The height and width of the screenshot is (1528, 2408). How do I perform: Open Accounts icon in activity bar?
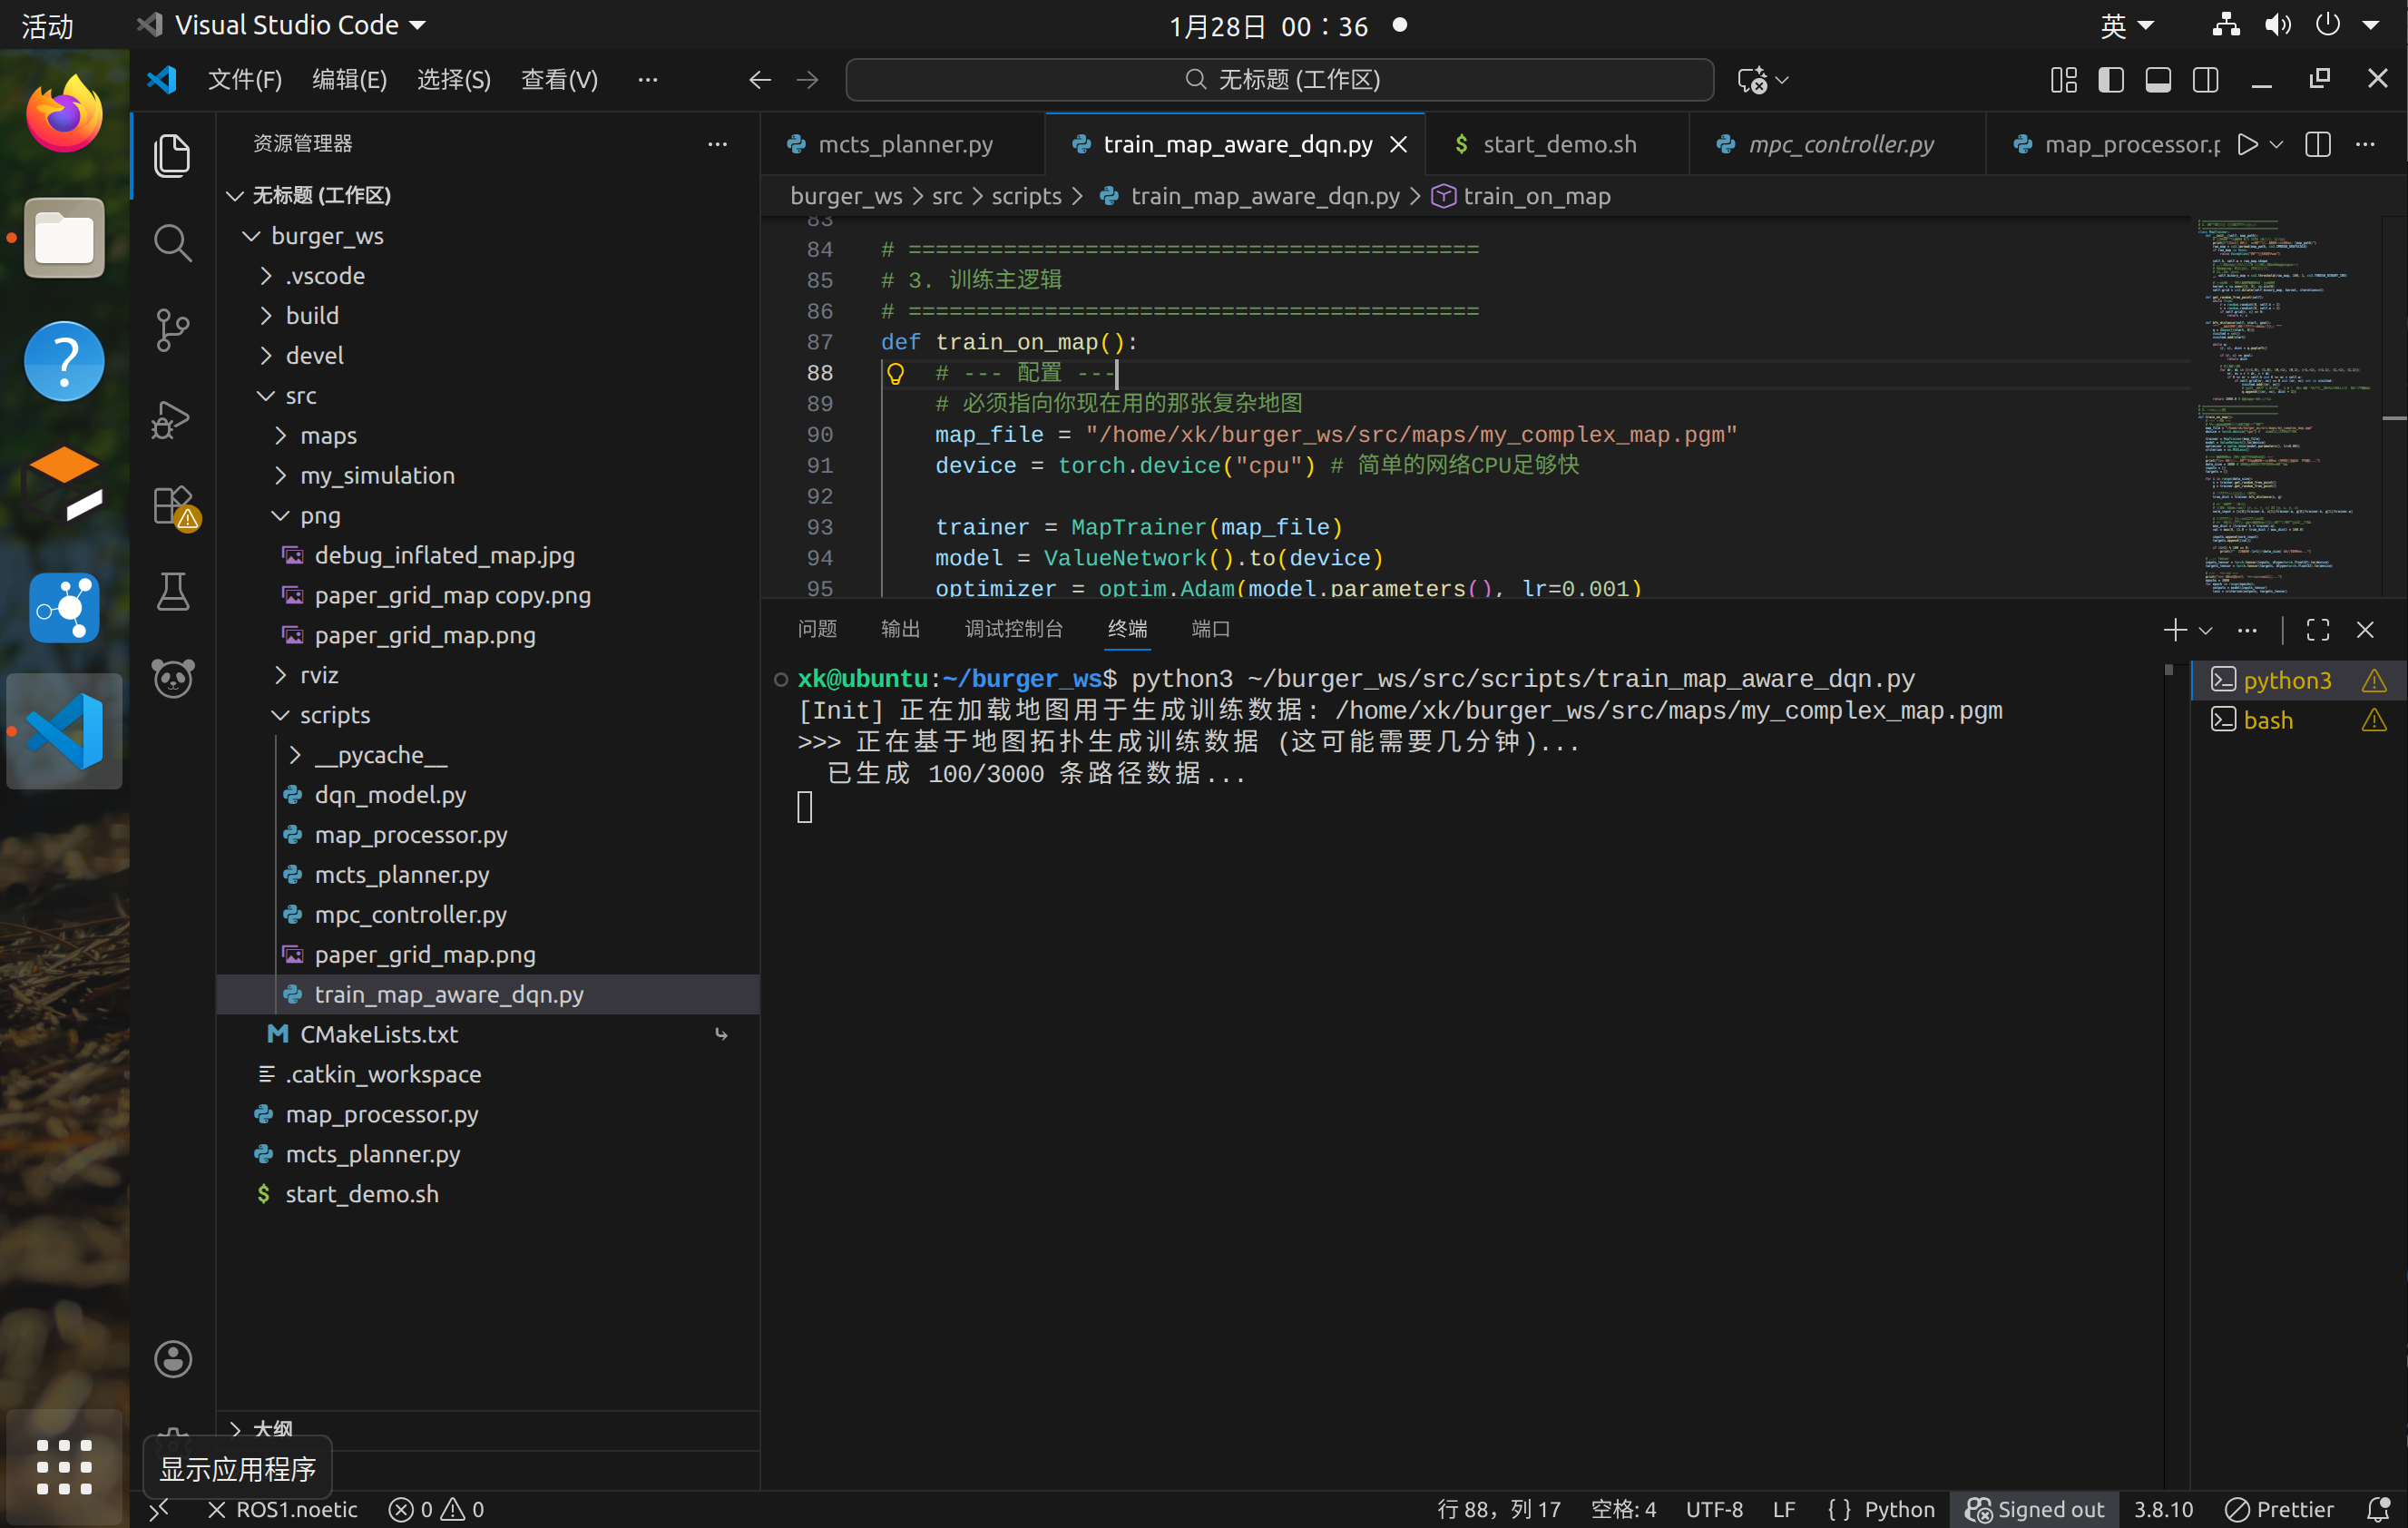pyautogui.click(x=172, y=1358)
